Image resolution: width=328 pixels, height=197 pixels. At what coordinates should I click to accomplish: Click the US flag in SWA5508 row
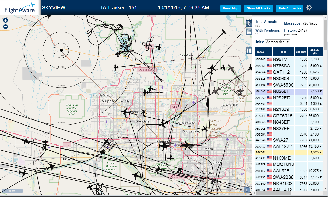click(x=269, y=85)
